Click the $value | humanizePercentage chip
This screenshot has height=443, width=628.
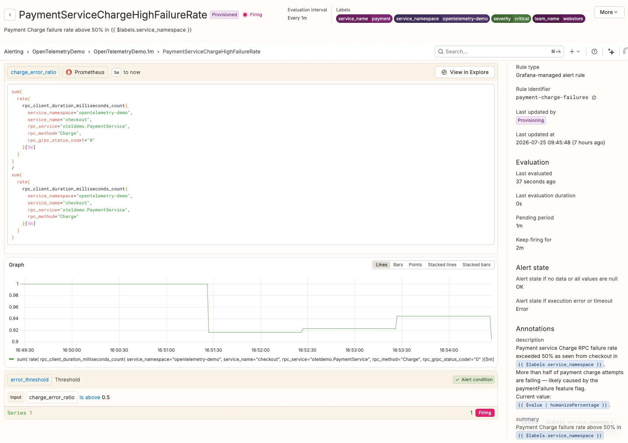562,405
